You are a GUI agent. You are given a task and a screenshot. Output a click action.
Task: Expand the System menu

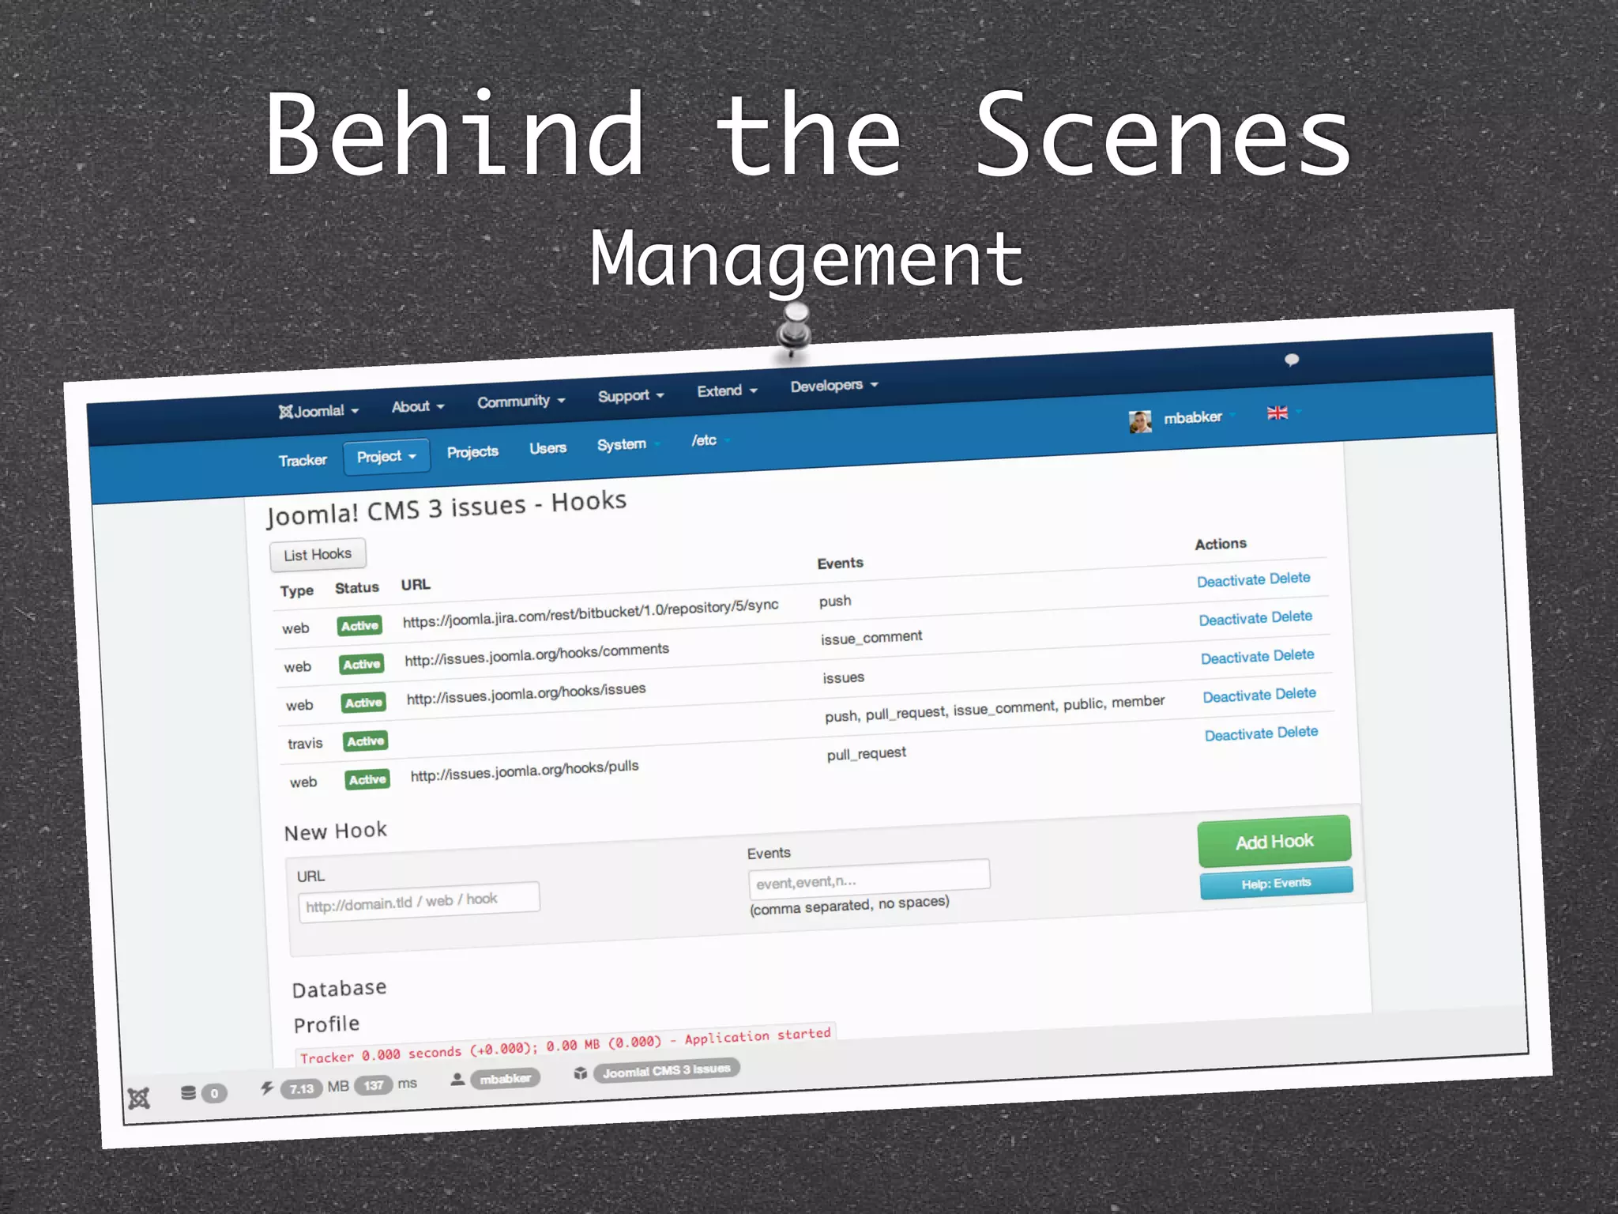(628, 444)
